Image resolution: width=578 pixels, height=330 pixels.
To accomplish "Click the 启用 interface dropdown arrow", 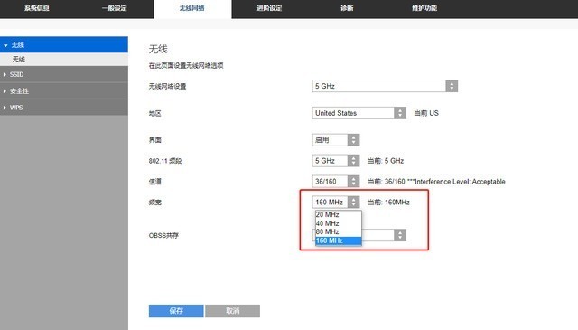I will point(353,140).
